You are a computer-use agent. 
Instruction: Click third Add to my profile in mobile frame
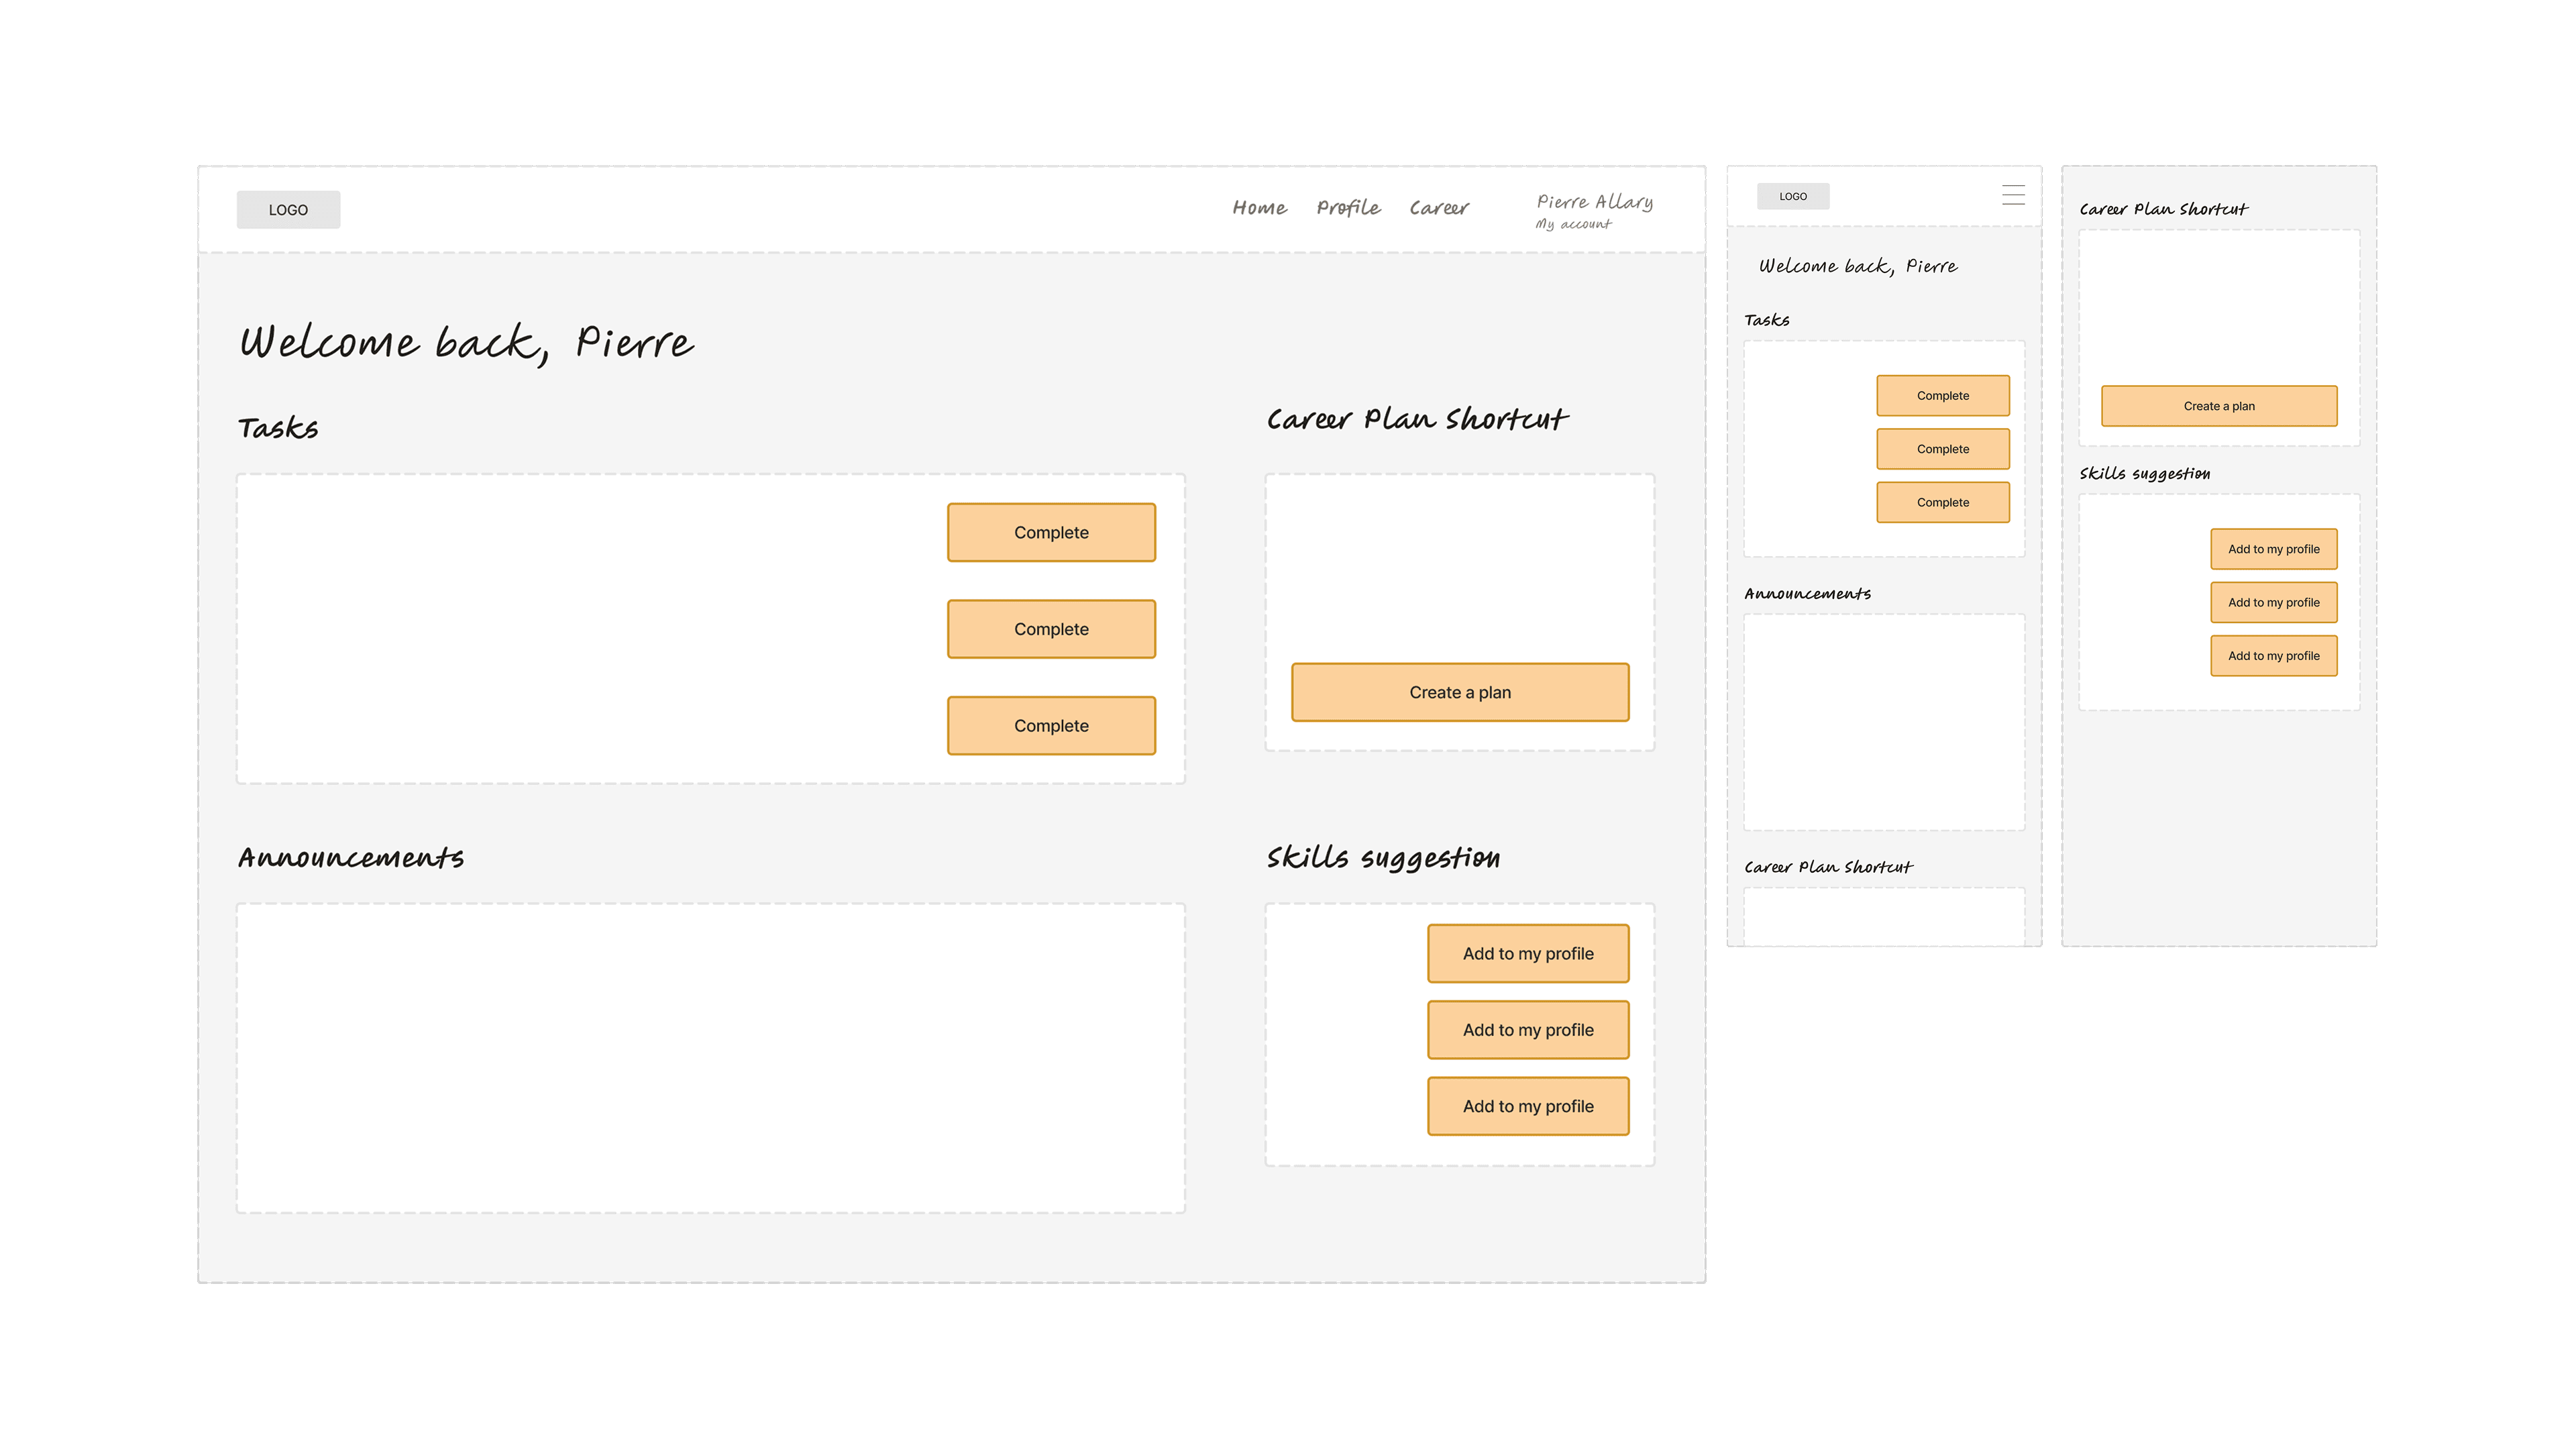click(x=2274, y=656)
